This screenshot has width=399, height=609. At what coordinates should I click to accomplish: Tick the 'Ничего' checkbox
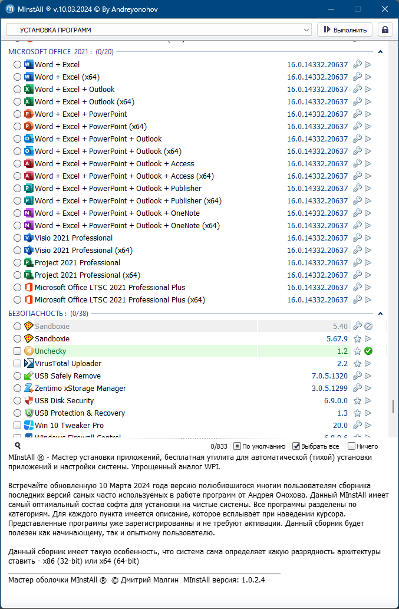pyautogui.click(x=352, y=446)
